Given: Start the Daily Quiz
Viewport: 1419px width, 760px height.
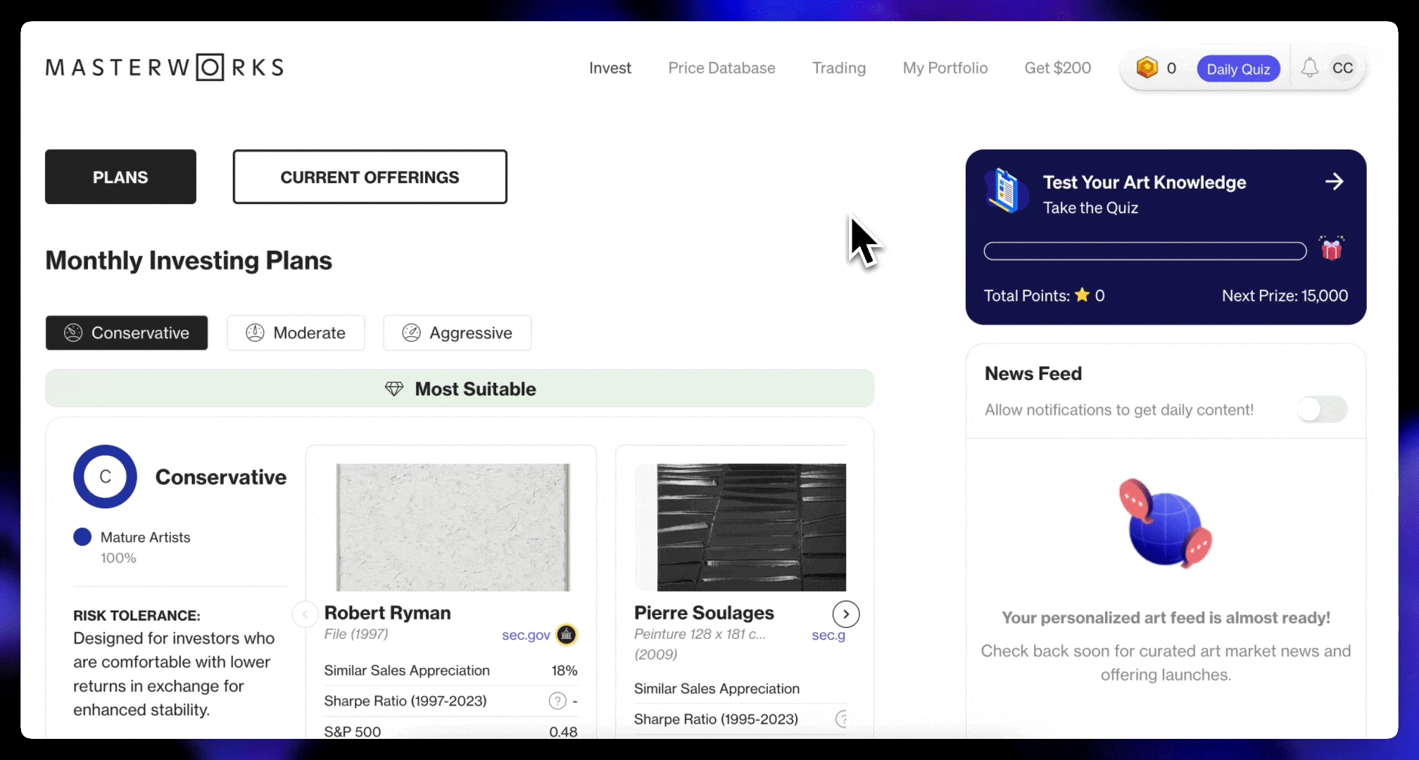Looking at the screenshot, I should 1238,69.
